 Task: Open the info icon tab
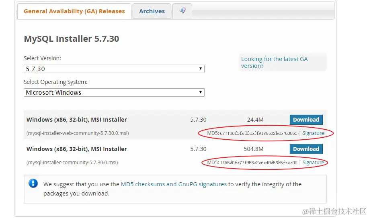[182, 10]
